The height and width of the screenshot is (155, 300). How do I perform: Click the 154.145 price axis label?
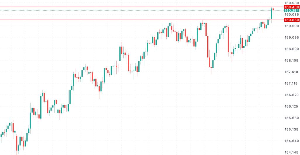[x=292, y=152]
